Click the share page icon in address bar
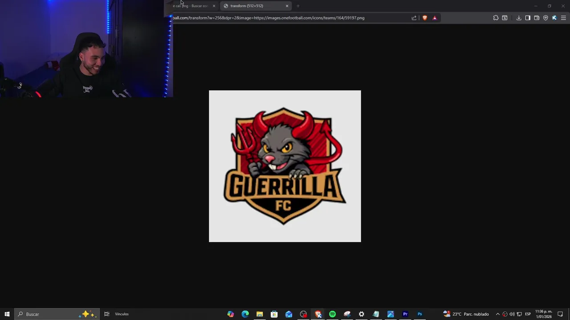Screen dimensions: 570x320 (414, 18)
